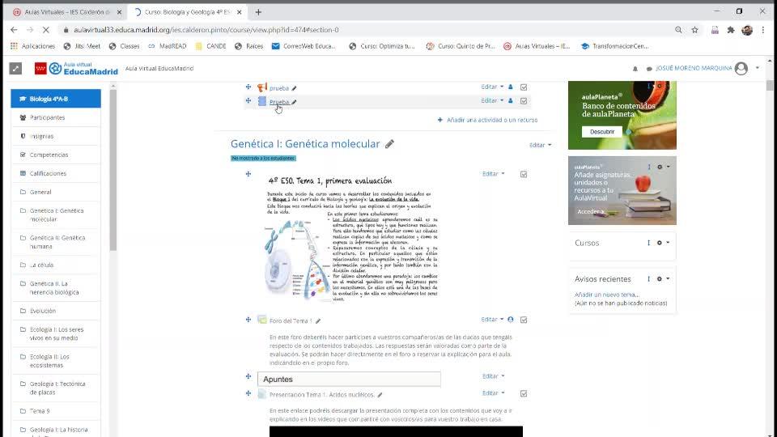Click the move handle for Foro del Tema 1
This screenshot has height=437, width=777.
(x=248, y=320)
